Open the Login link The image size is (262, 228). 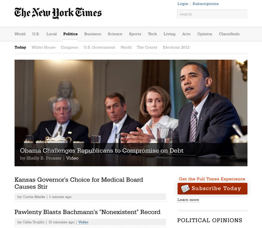pos(183,4)
